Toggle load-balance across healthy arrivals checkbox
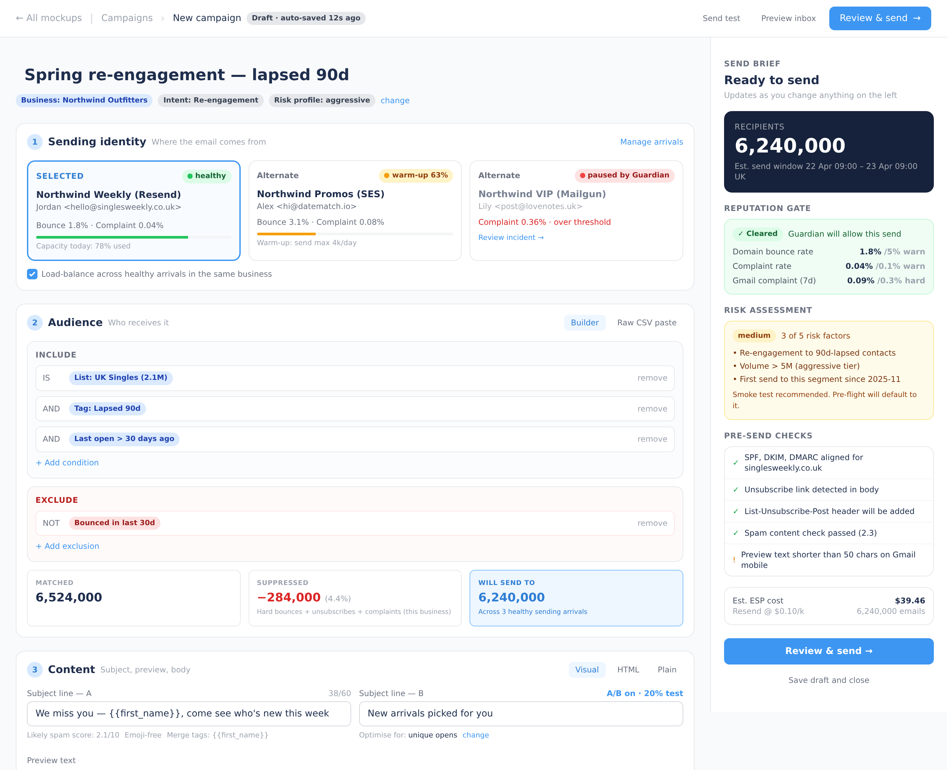This screenshot has width=947, height=770. coord(32,274)
